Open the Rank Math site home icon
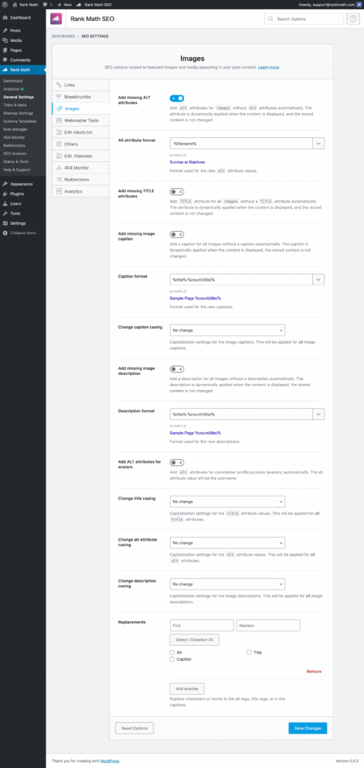Viewport: 364px width, 768px height. (14, 4)
